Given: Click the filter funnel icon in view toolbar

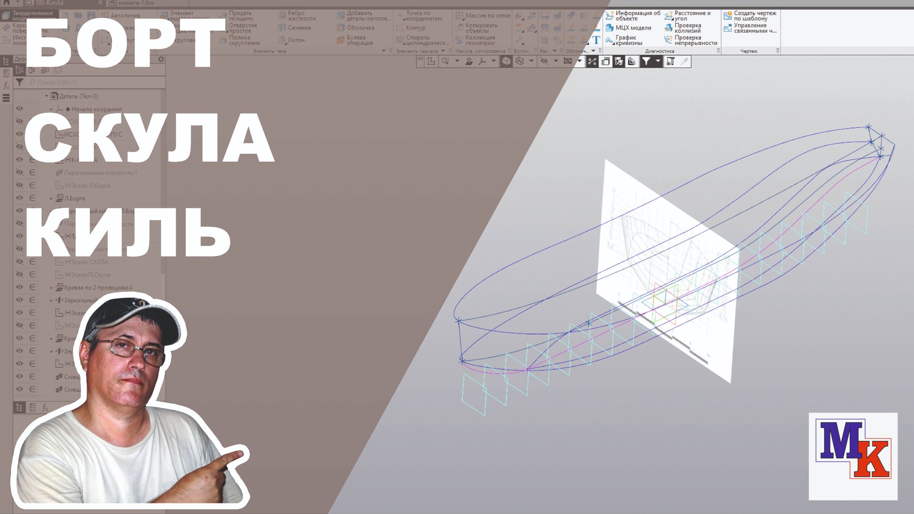Looking at the screenshot, I should coord(646,61).
